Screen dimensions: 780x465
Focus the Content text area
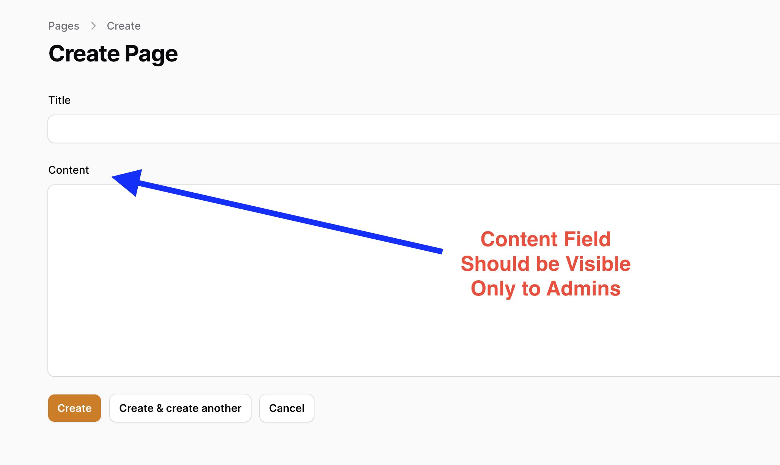[x=414, y=281]
